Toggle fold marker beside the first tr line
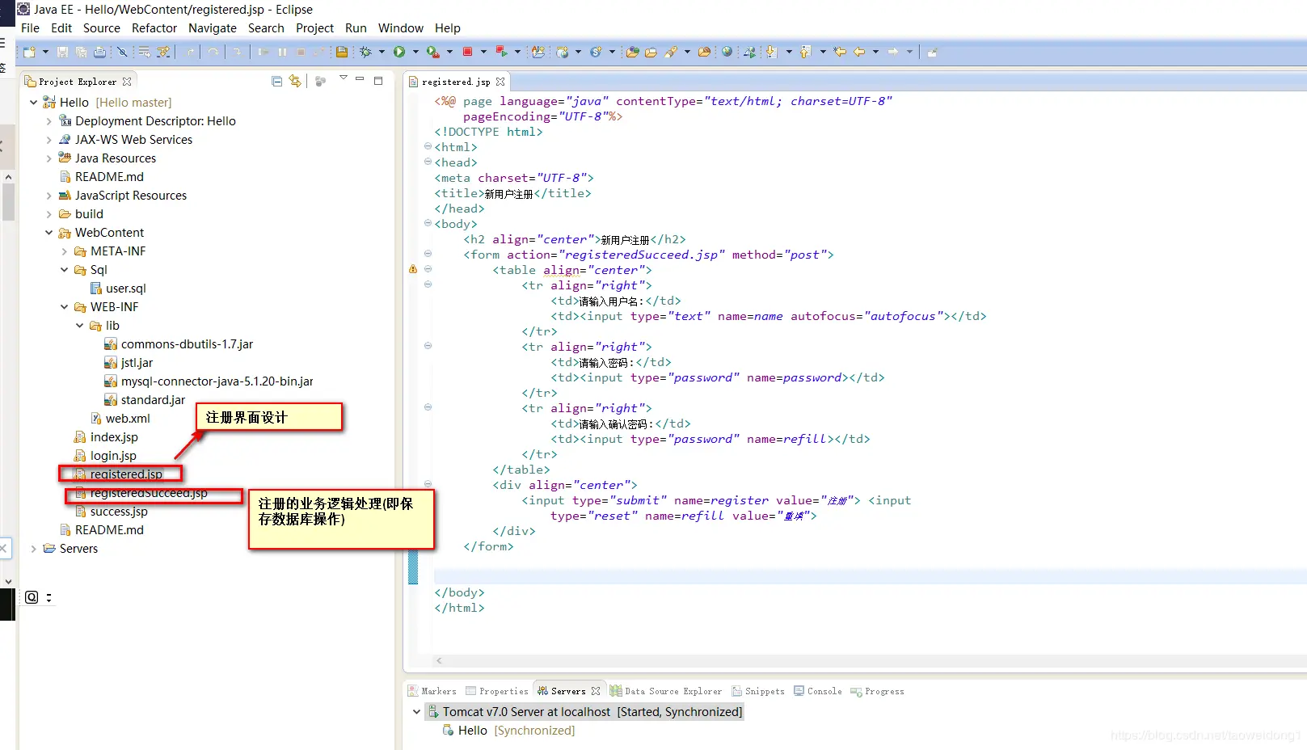1307x750 pixels. 428,284
